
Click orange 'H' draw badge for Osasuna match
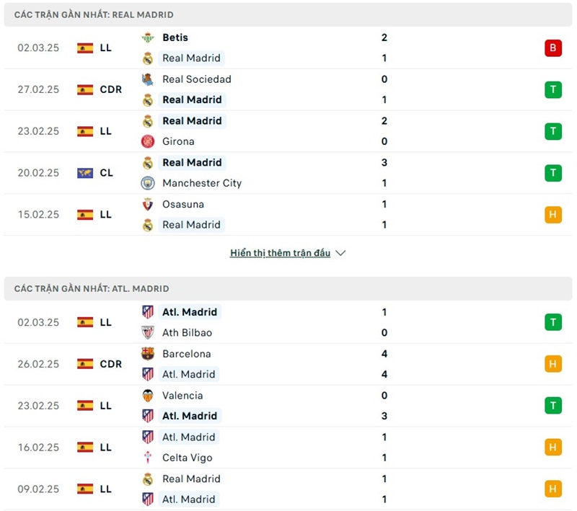[x=553, y=215]
